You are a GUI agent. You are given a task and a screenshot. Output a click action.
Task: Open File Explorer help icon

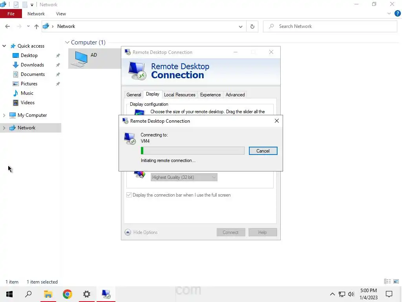coord(397,14)
